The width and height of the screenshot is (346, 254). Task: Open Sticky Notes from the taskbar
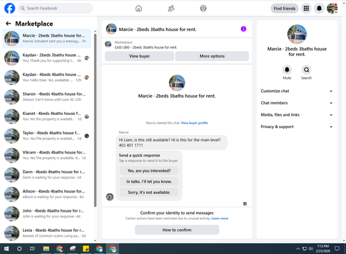tap(86, 248)
